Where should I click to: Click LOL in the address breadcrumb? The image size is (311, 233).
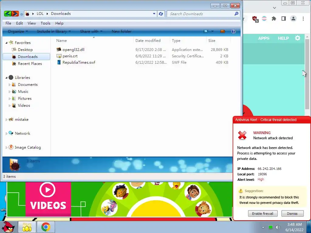click(x=40, y=13)
